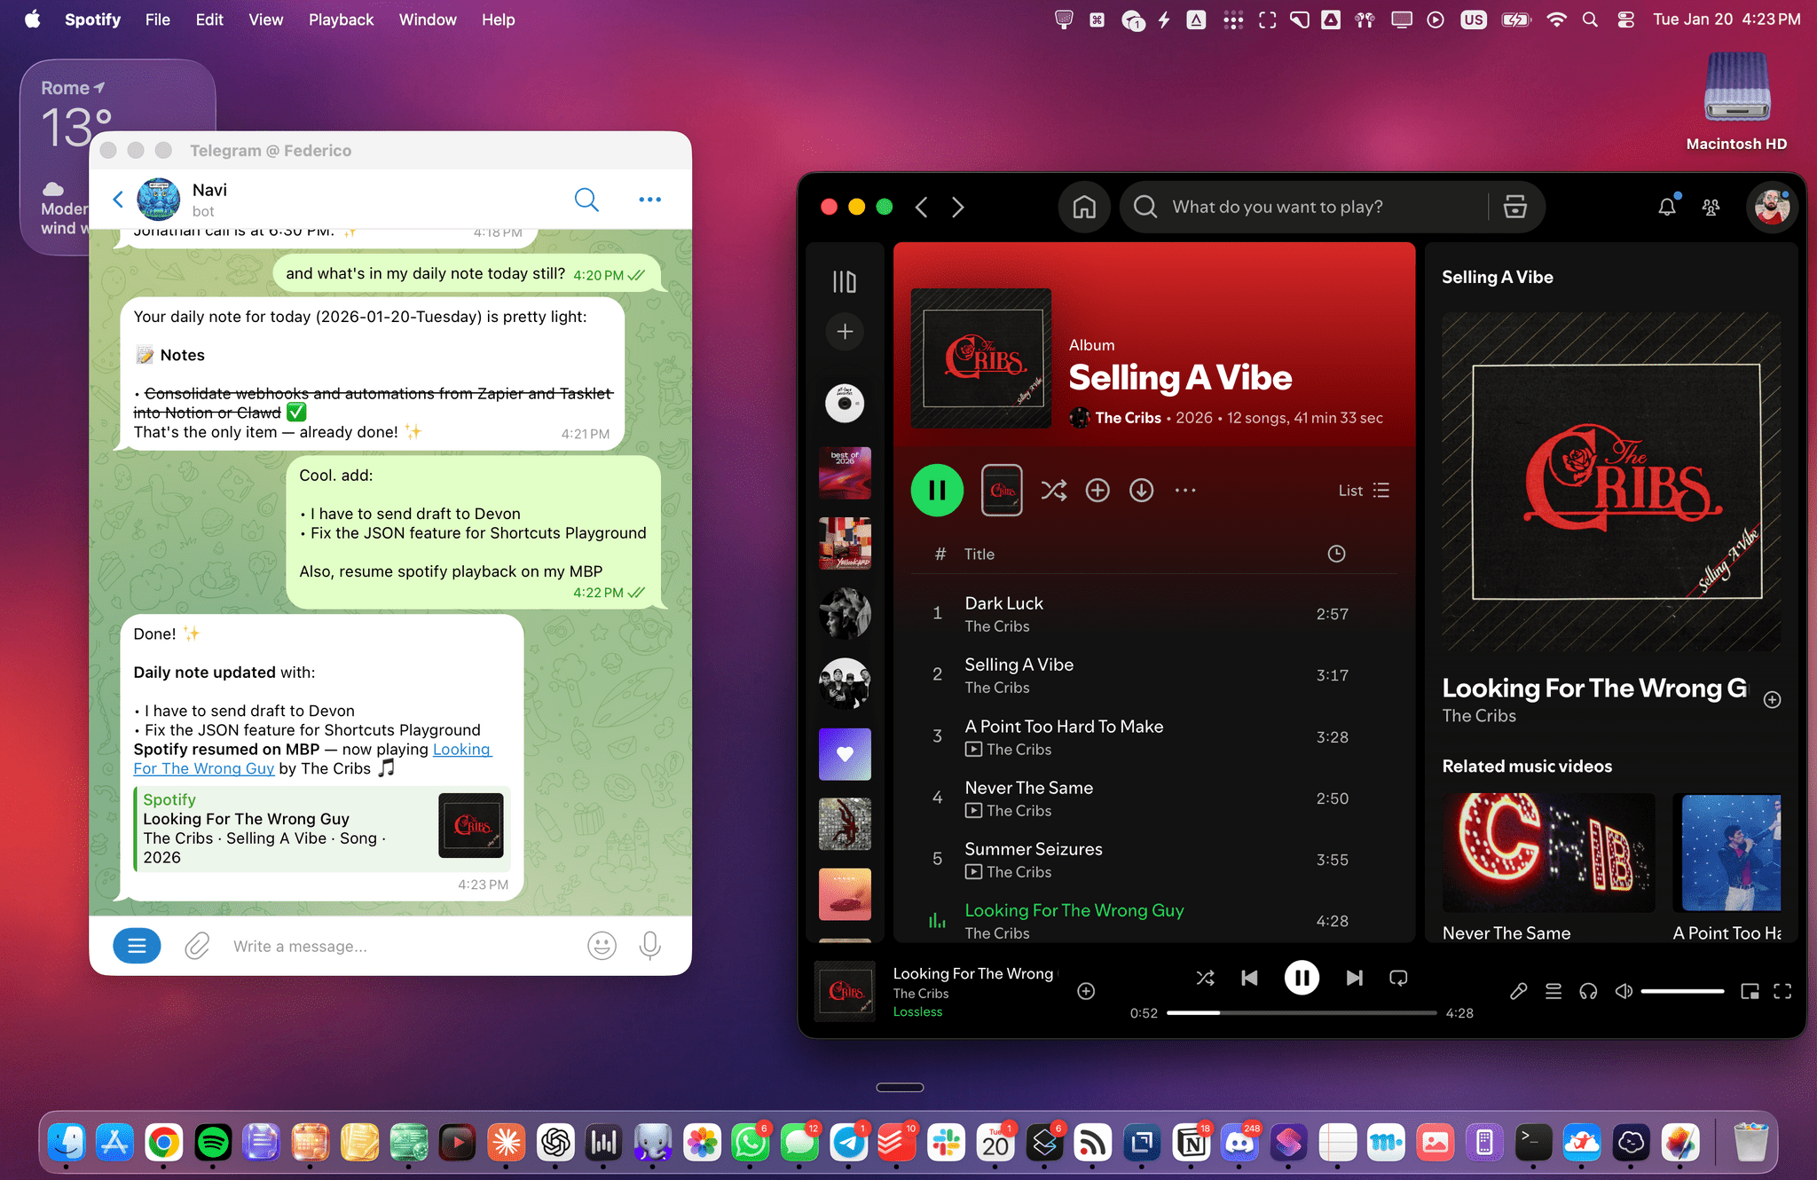Open Spotify's notifications bell icon
The image size is (1817, 1180).
[1667, 207]
